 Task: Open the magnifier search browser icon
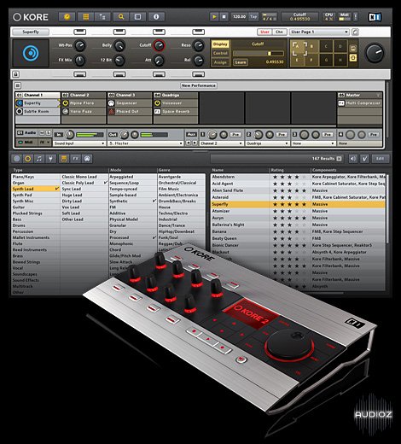pos(121,17)
